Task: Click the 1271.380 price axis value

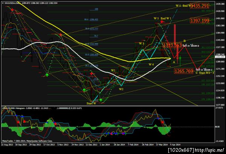Action: click(220, 69)
